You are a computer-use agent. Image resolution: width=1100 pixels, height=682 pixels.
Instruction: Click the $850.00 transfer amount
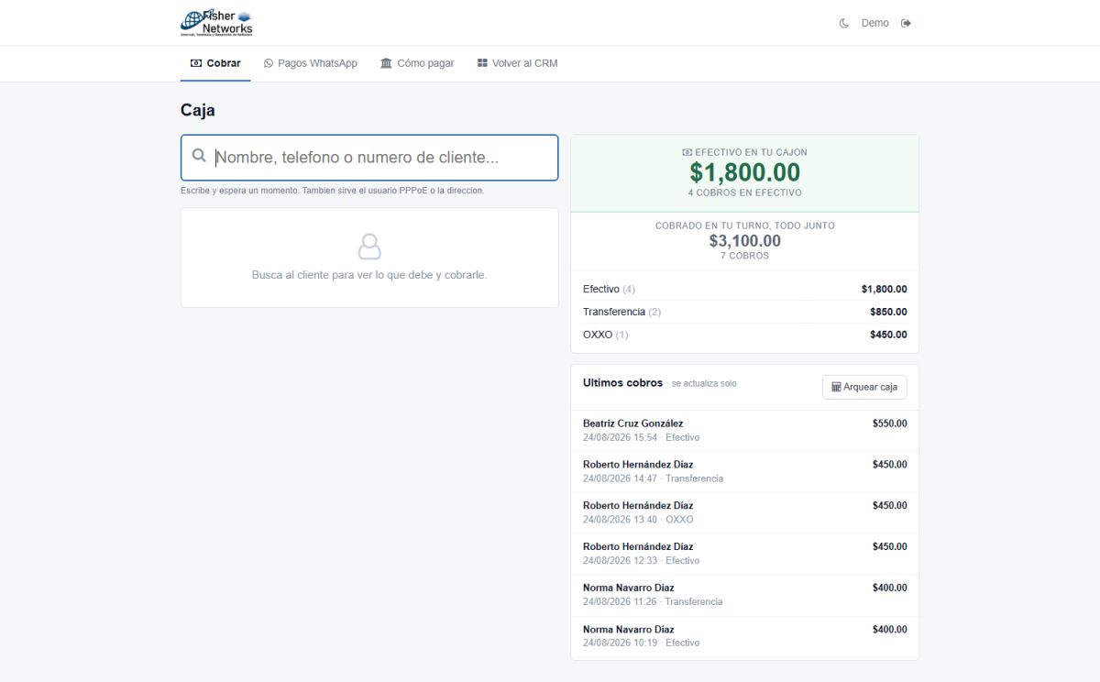888,312
